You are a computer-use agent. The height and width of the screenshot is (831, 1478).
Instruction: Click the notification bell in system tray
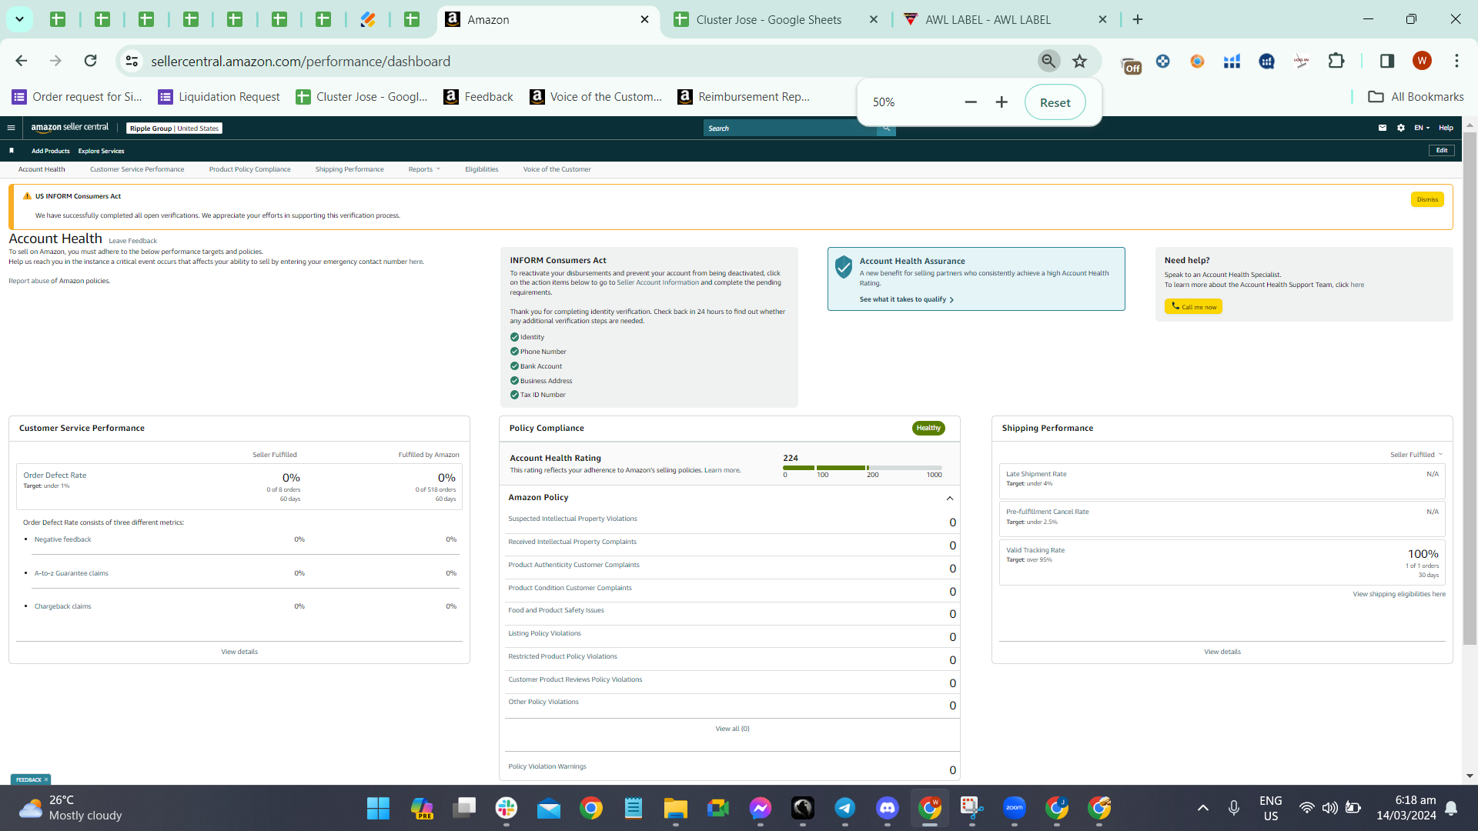1451,808
